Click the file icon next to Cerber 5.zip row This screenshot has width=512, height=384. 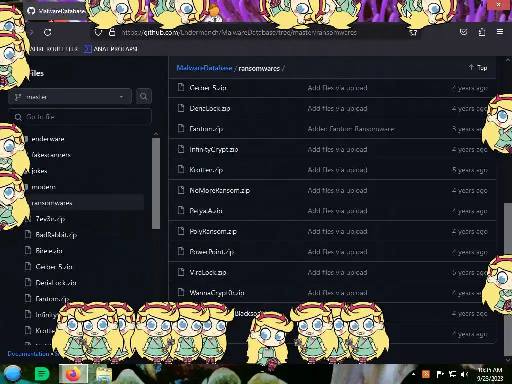pos(181,87)
